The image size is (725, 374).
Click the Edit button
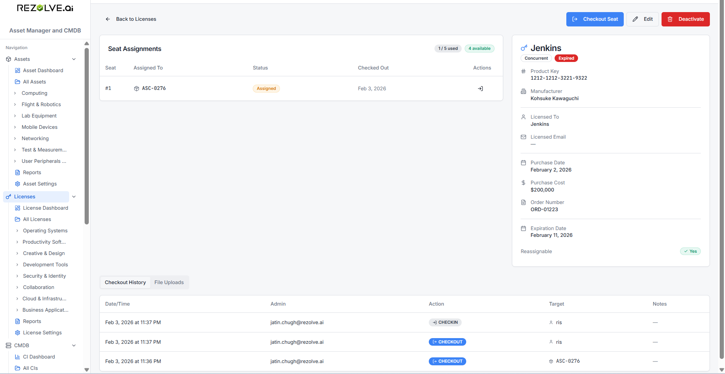coord(643,19)
